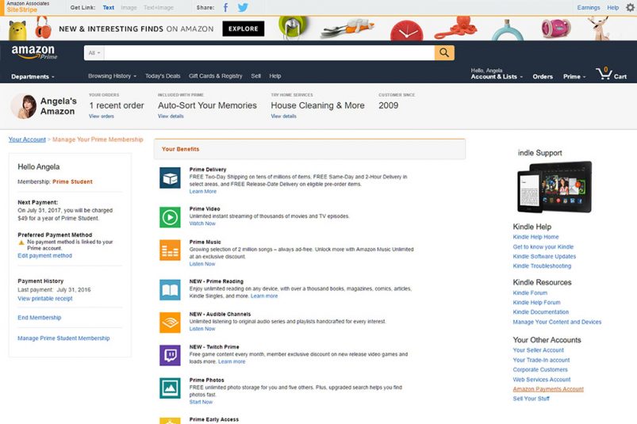Screen dimensions: 637x424
Task: Share via the Twitter bird icon
Action: click(x=243, y=7)
